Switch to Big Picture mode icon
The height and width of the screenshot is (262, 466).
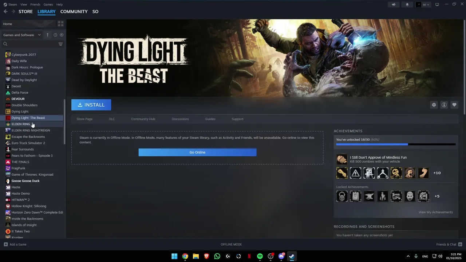coord(437,4)
